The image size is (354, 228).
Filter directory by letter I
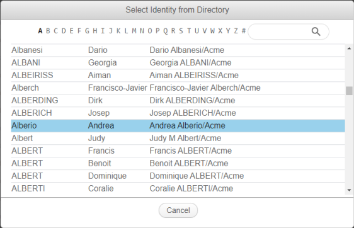103,31
